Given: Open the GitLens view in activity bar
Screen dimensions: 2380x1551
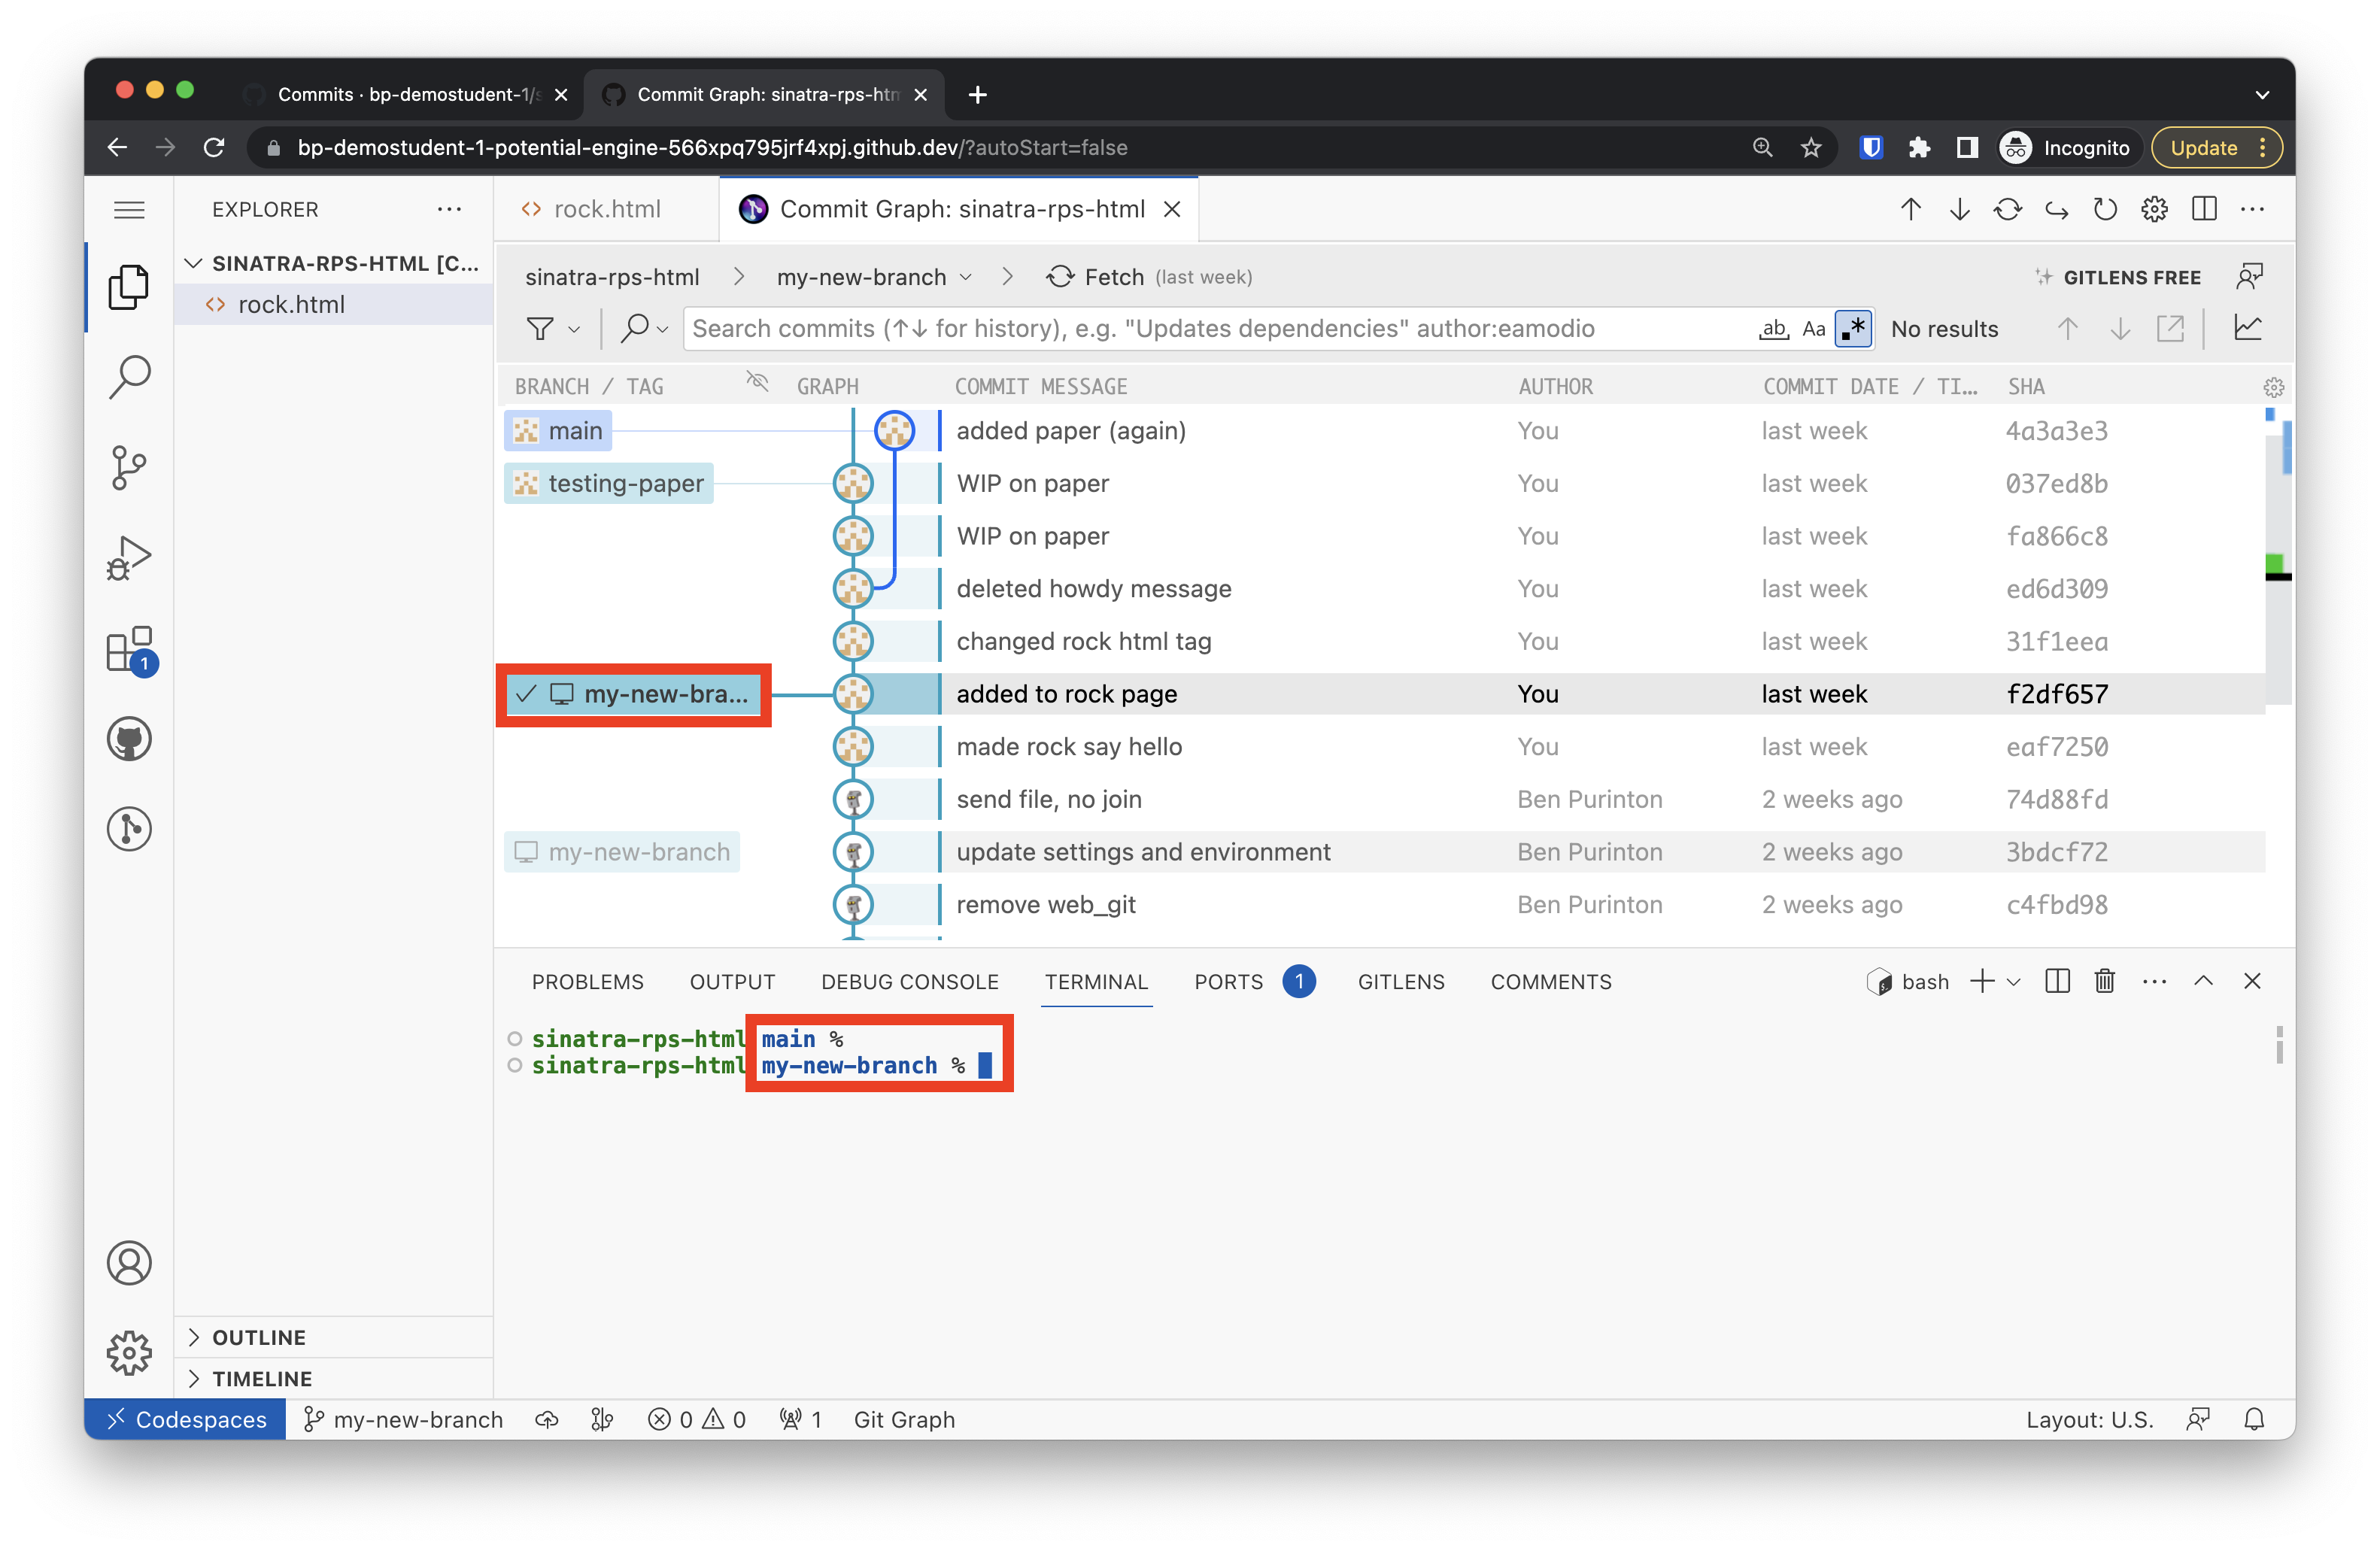Looking at the screenshot, I should click(129, 829).
